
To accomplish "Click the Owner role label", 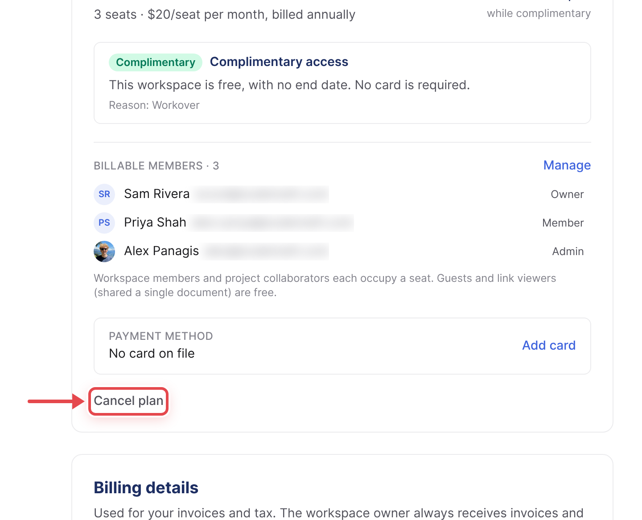I will tap(567, 194).
